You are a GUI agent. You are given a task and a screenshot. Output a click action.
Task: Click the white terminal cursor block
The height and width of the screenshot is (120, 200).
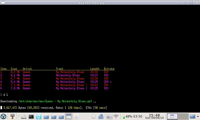point(1,108)
